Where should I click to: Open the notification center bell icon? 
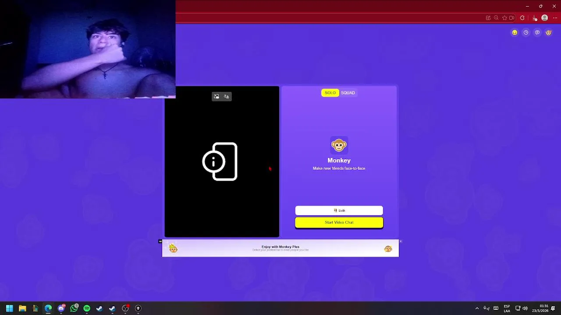point(554,308)
